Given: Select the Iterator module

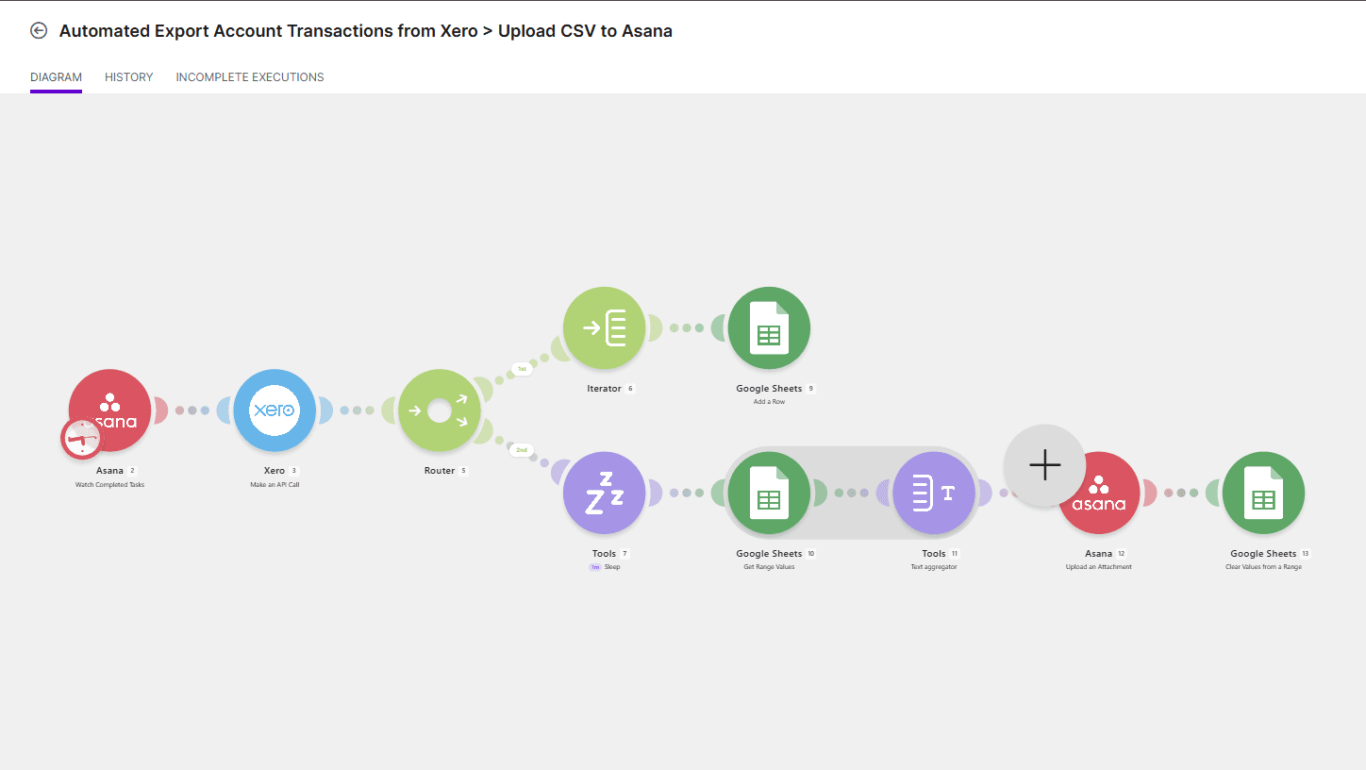Looking at the screenshot, I should coord(605,328).
